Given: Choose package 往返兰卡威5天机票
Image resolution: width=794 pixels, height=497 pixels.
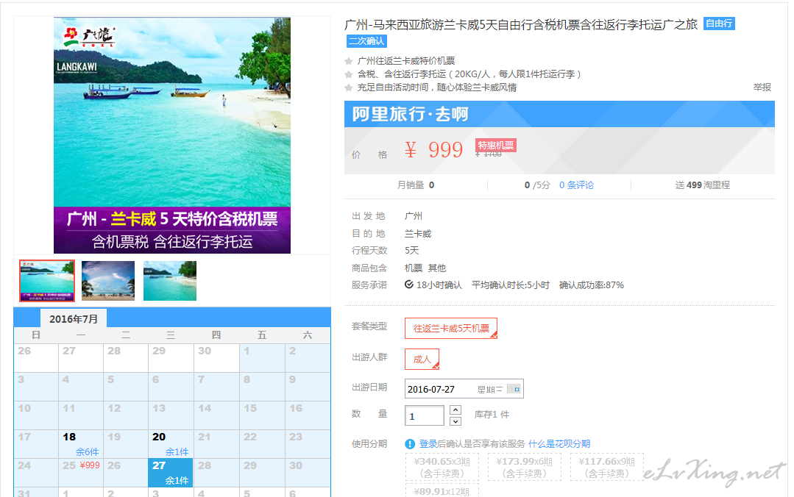Looking at the screenshot, I should click(x=451, y=329).
